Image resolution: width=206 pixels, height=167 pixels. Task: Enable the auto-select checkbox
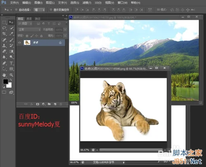pyautogui.click(x=16, y=9)
